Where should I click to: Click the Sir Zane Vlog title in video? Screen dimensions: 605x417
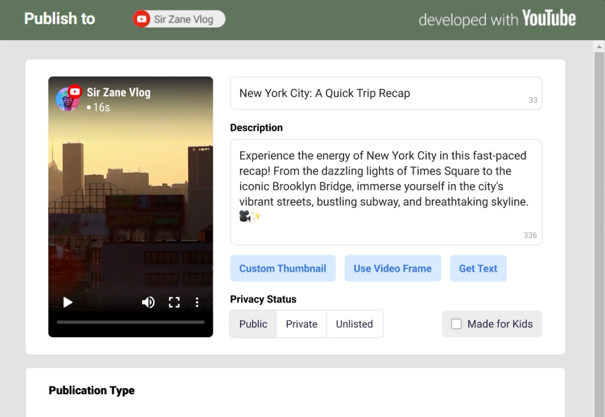(119, 93)
